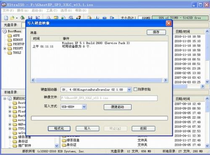Enable the 刻录校验 verify checkbox
210x155 pixels.
click(135, 89)
